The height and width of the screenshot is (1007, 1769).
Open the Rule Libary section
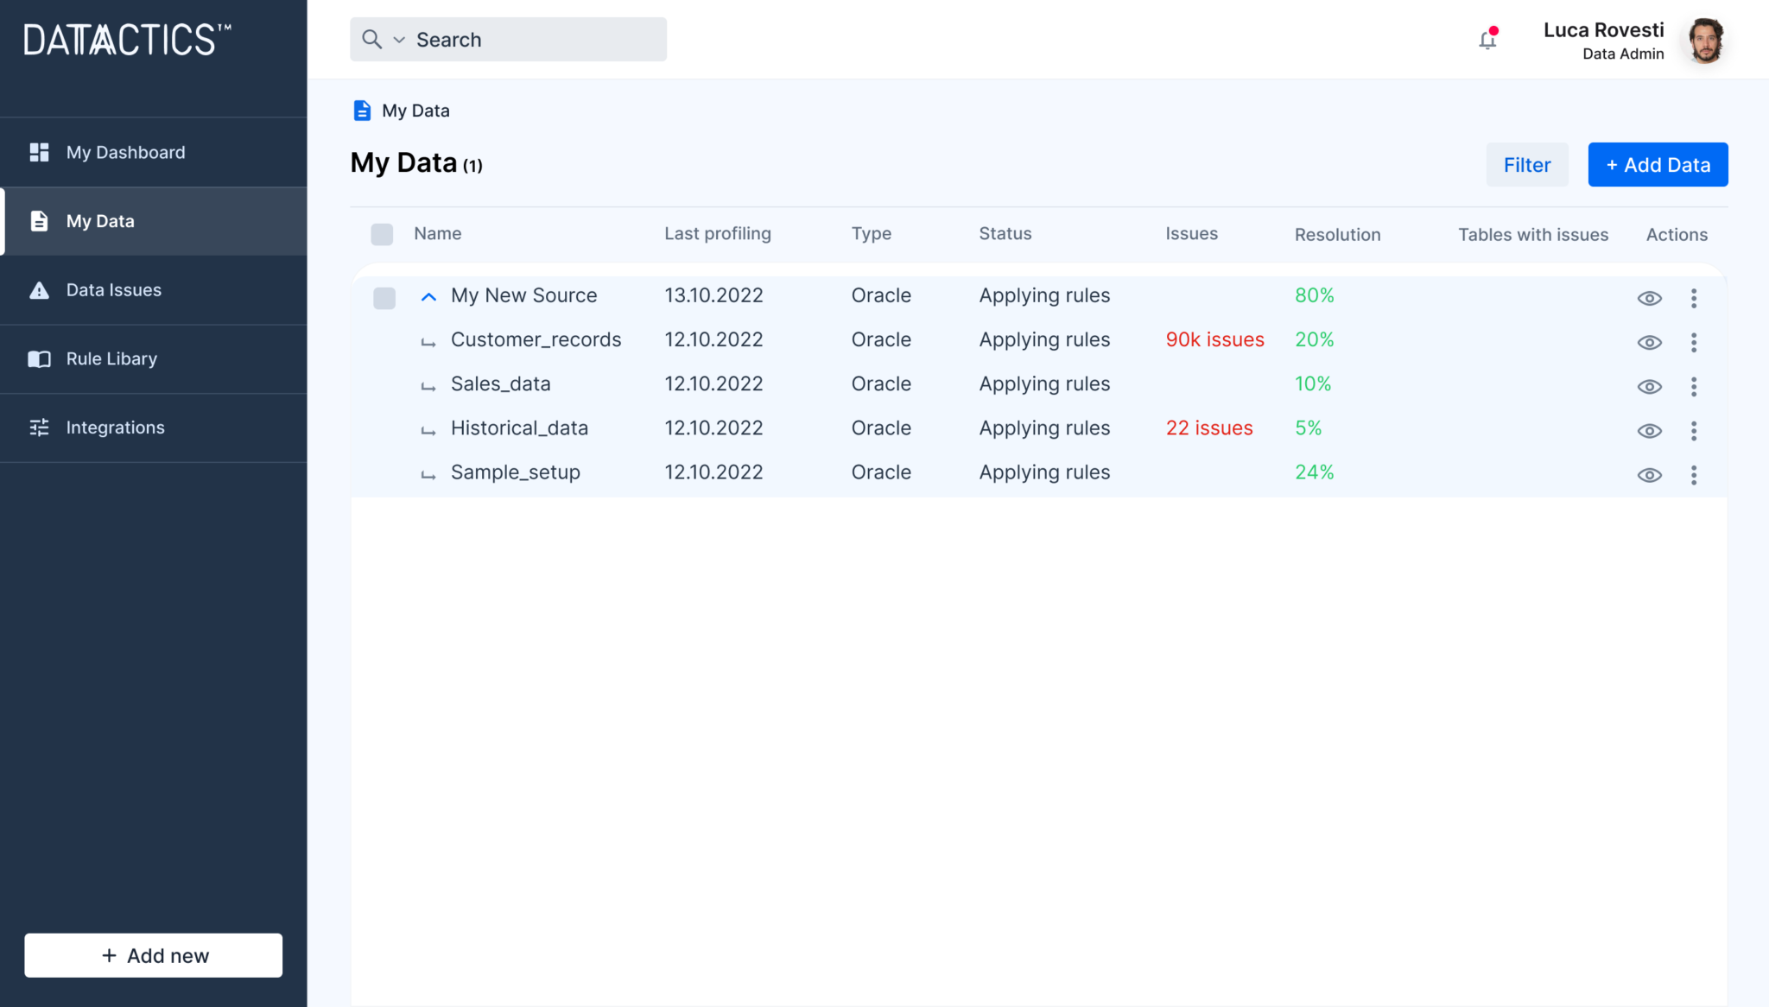coord(111,358)
